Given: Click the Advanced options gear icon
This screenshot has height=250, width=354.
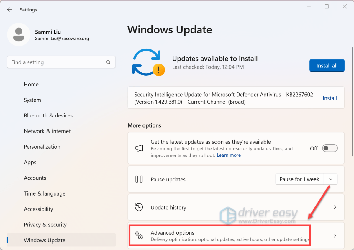Looking at the screenshot, I should tap(139, 236).
